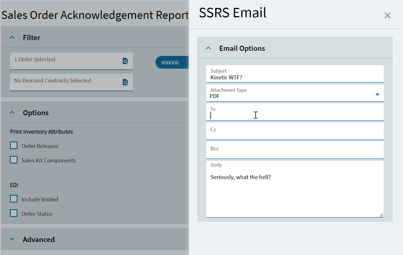Click into the Cc field
The height and width of the screenshot is (255, 403).
(295, 131)
